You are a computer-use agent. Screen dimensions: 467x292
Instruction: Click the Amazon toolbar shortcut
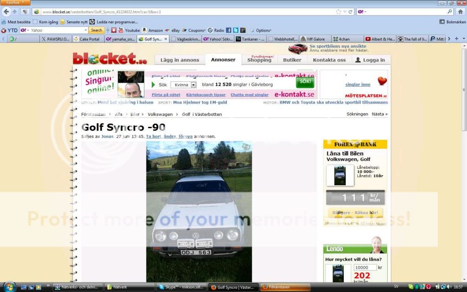click(152, 30)
